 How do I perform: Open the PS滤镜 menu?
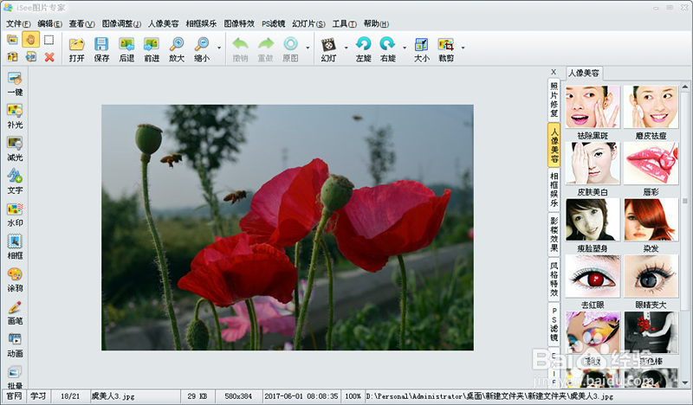[273, 24]
